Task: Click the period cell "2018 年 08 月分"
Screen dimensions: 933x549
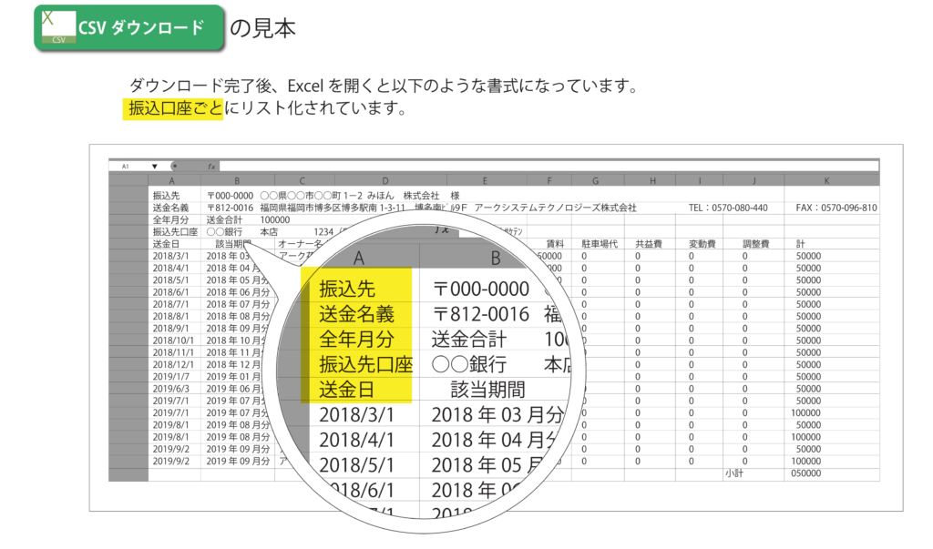Action: pyautogui.click(x=238, y=317)
